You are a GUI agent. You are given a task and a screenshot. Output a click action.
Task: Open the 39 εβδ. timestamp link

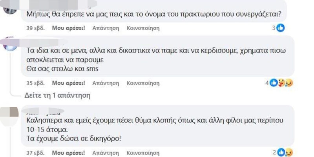click(x=35, y=28)
